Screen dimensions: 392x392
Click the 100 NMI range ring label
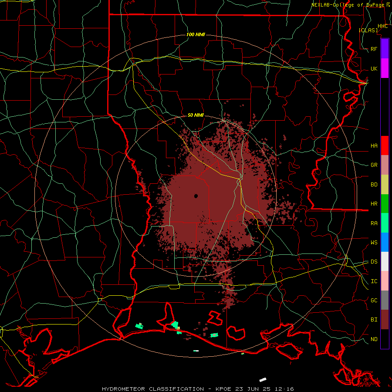coord(196,34)
